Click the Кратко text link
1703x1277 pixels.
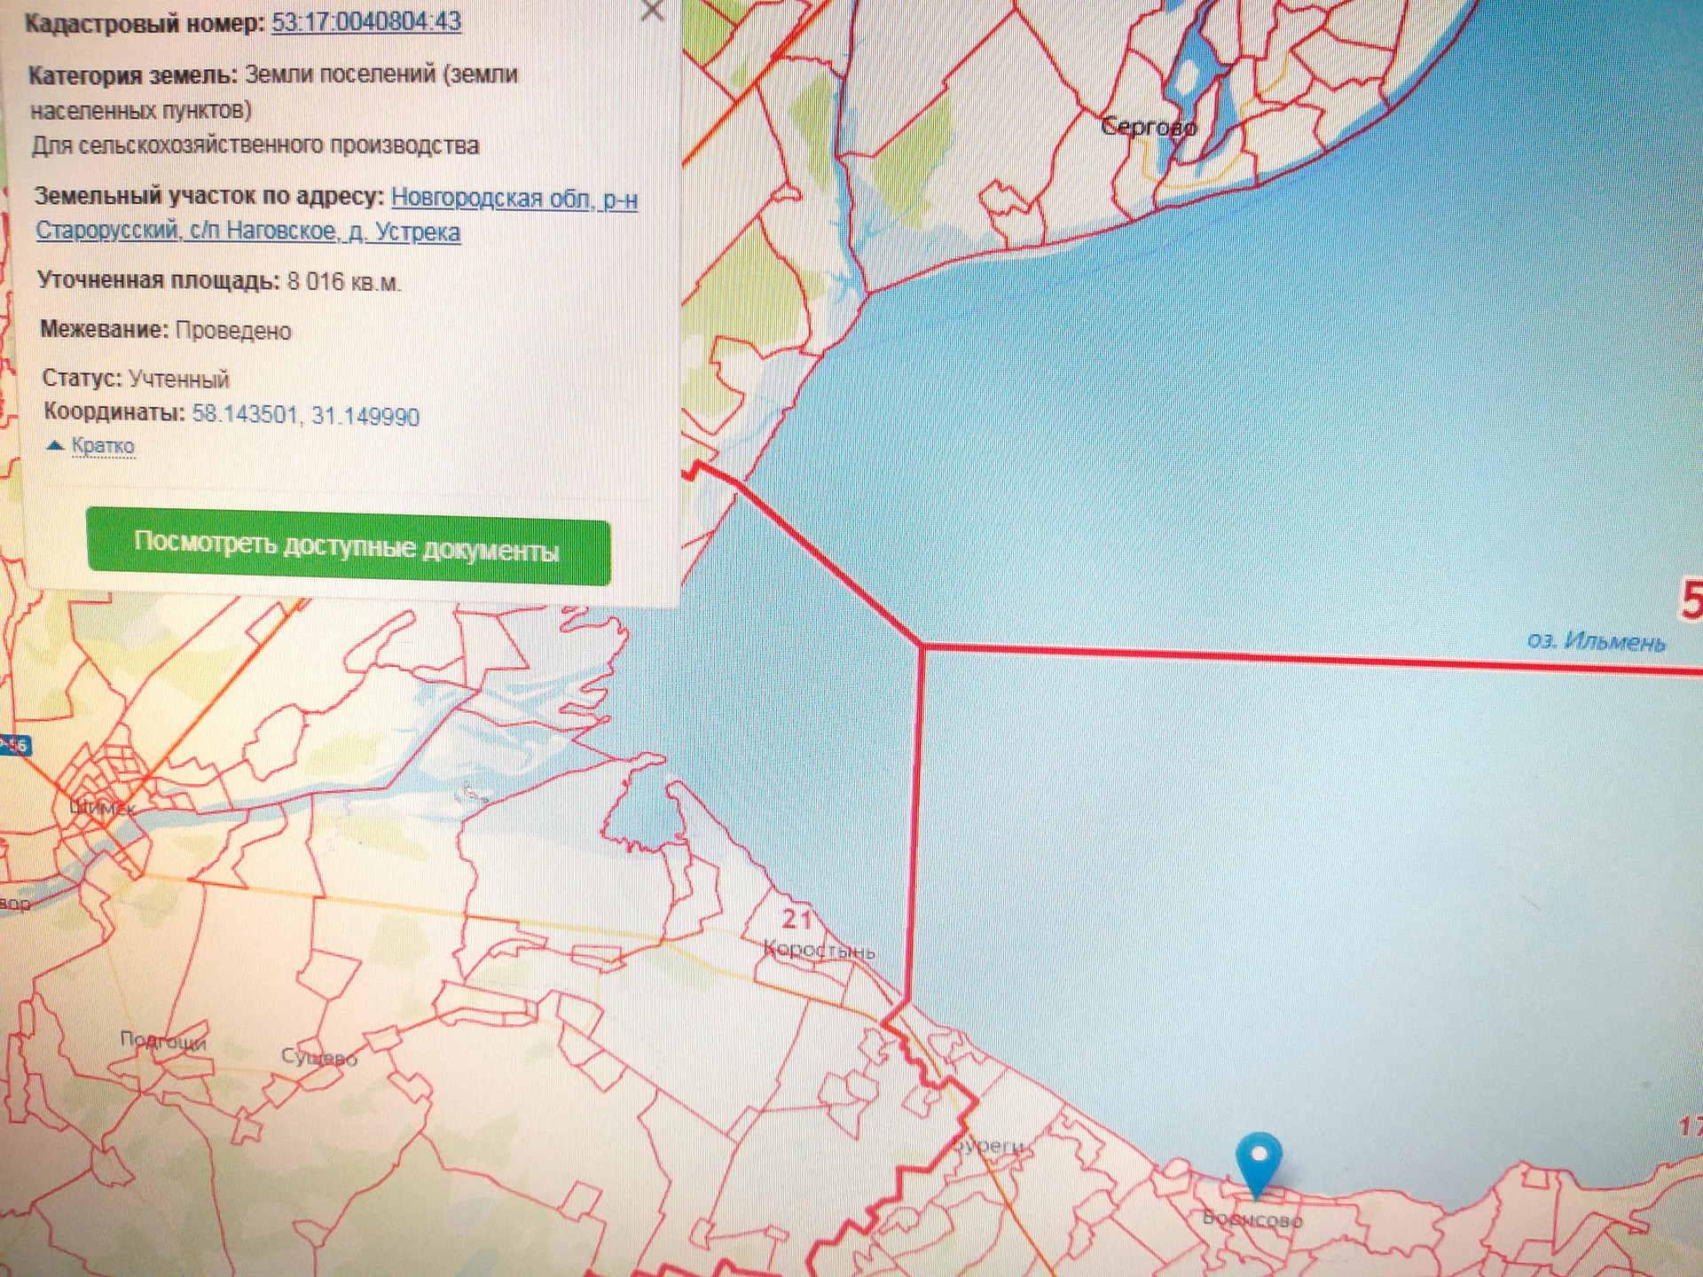point(103,445)
